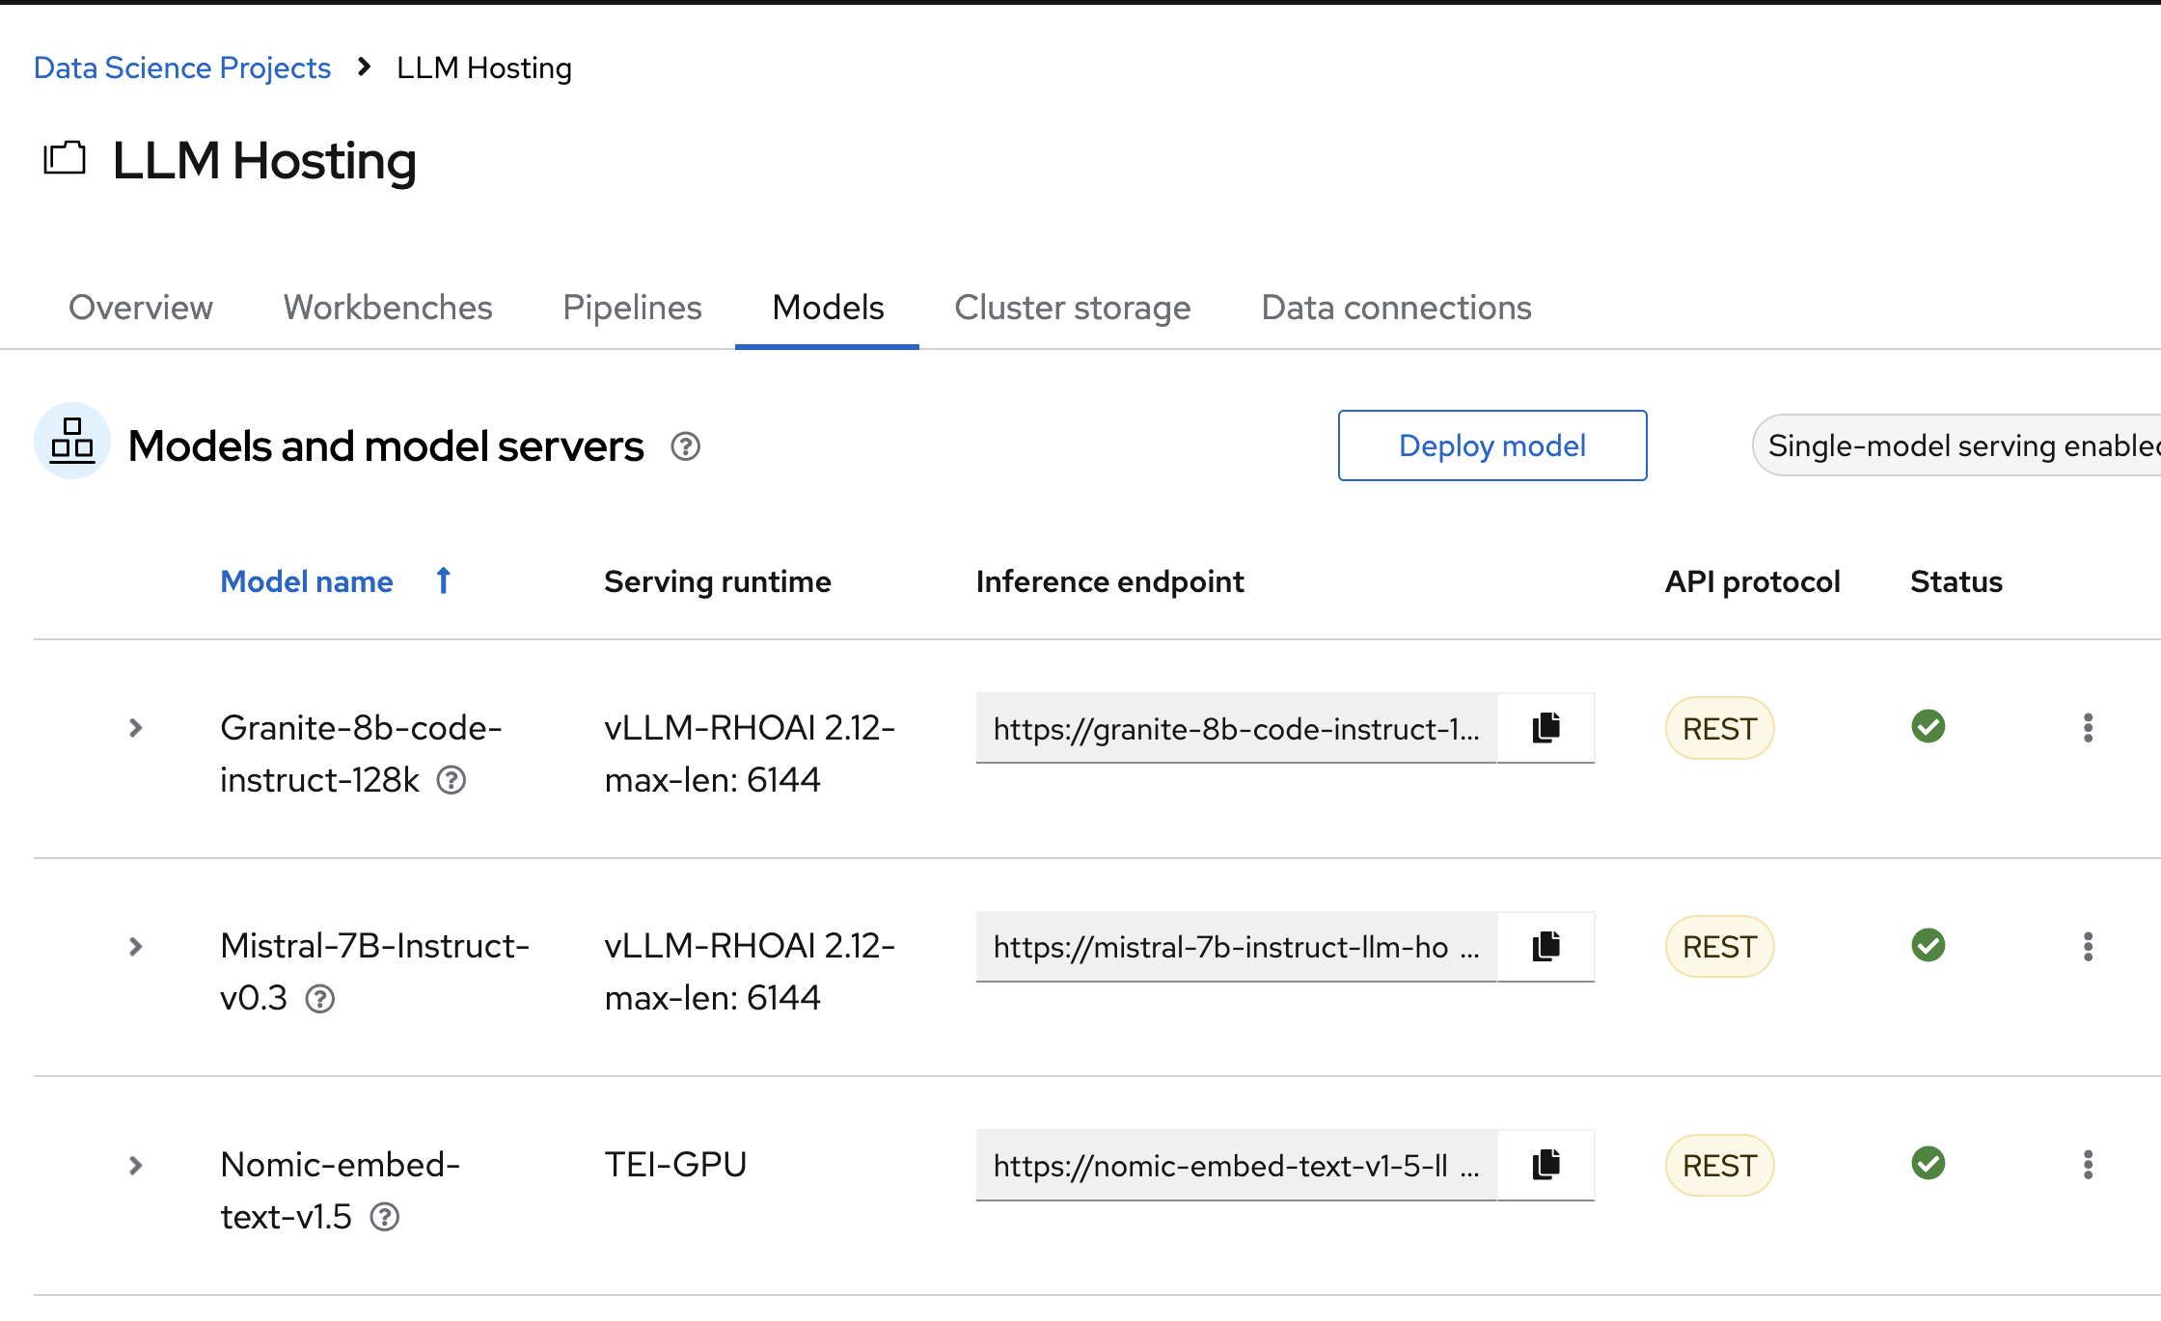Open help tooltip next to Models and model servers
This screenshot has height=1321, width=2161.
(x=685, y=446)
